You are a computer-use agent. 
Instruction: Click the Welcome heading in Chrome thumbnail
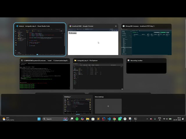click(72, 33)
